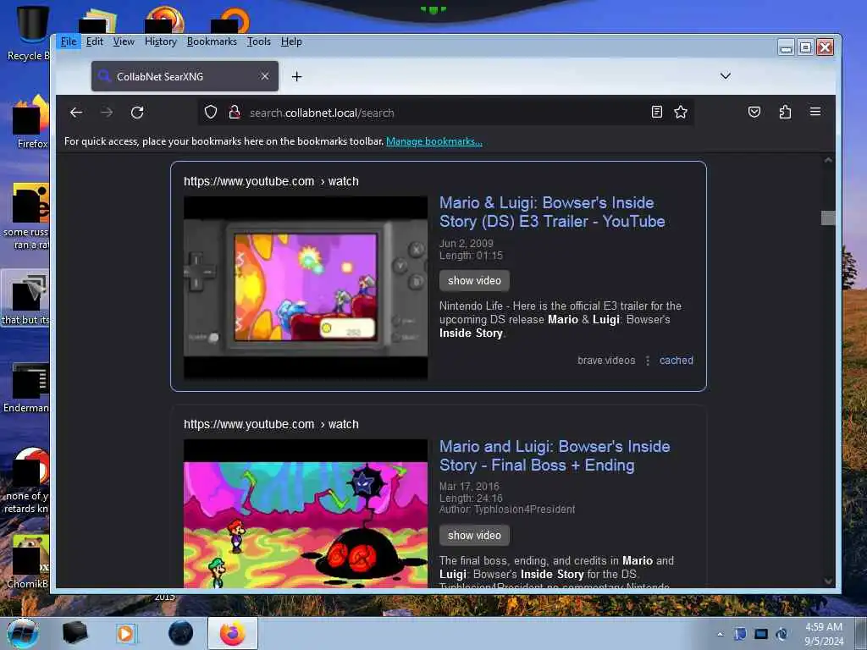
Task: Show video for the Final Boss result
Action: 474,535
